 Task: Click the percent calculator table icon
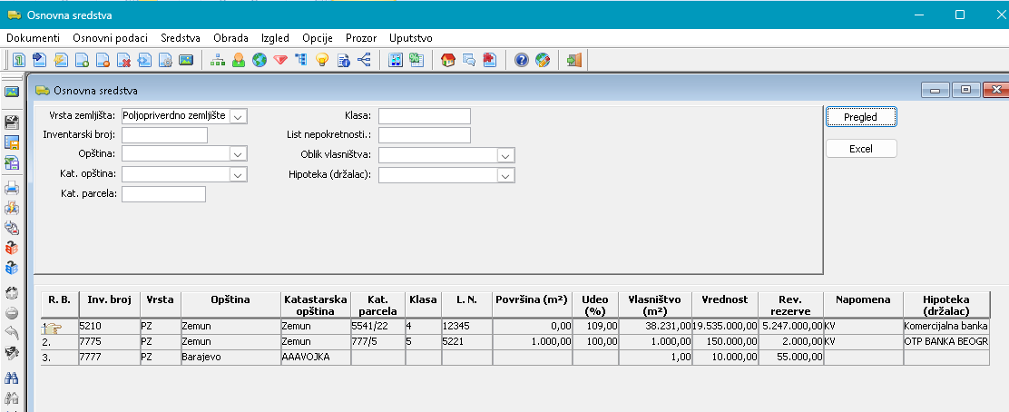pyautogui.click(x=416, y=61)
